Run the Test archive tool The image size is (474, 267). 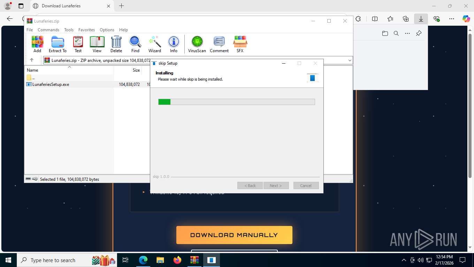pos(78,44)
